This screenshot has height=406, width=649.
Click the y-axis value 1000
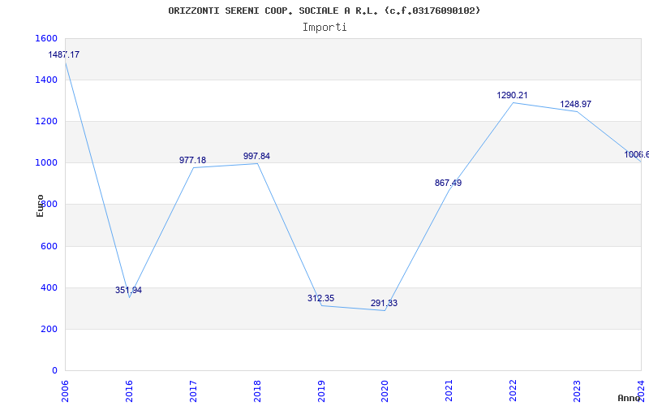[46, 163]
